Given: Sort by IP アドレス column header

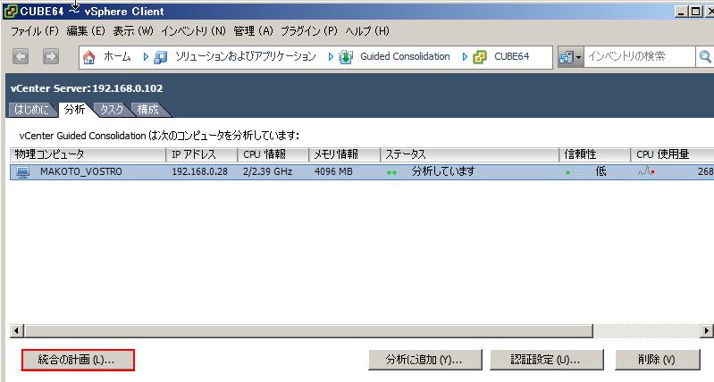Looking at the screenshot, I should click(202, 154).
